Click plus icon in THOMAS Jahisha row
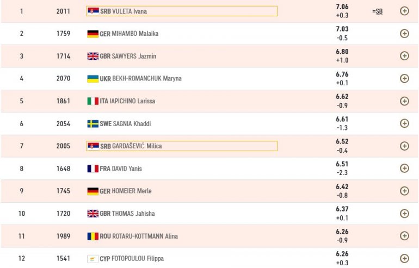The image size is (419, 268). point(404,213)
